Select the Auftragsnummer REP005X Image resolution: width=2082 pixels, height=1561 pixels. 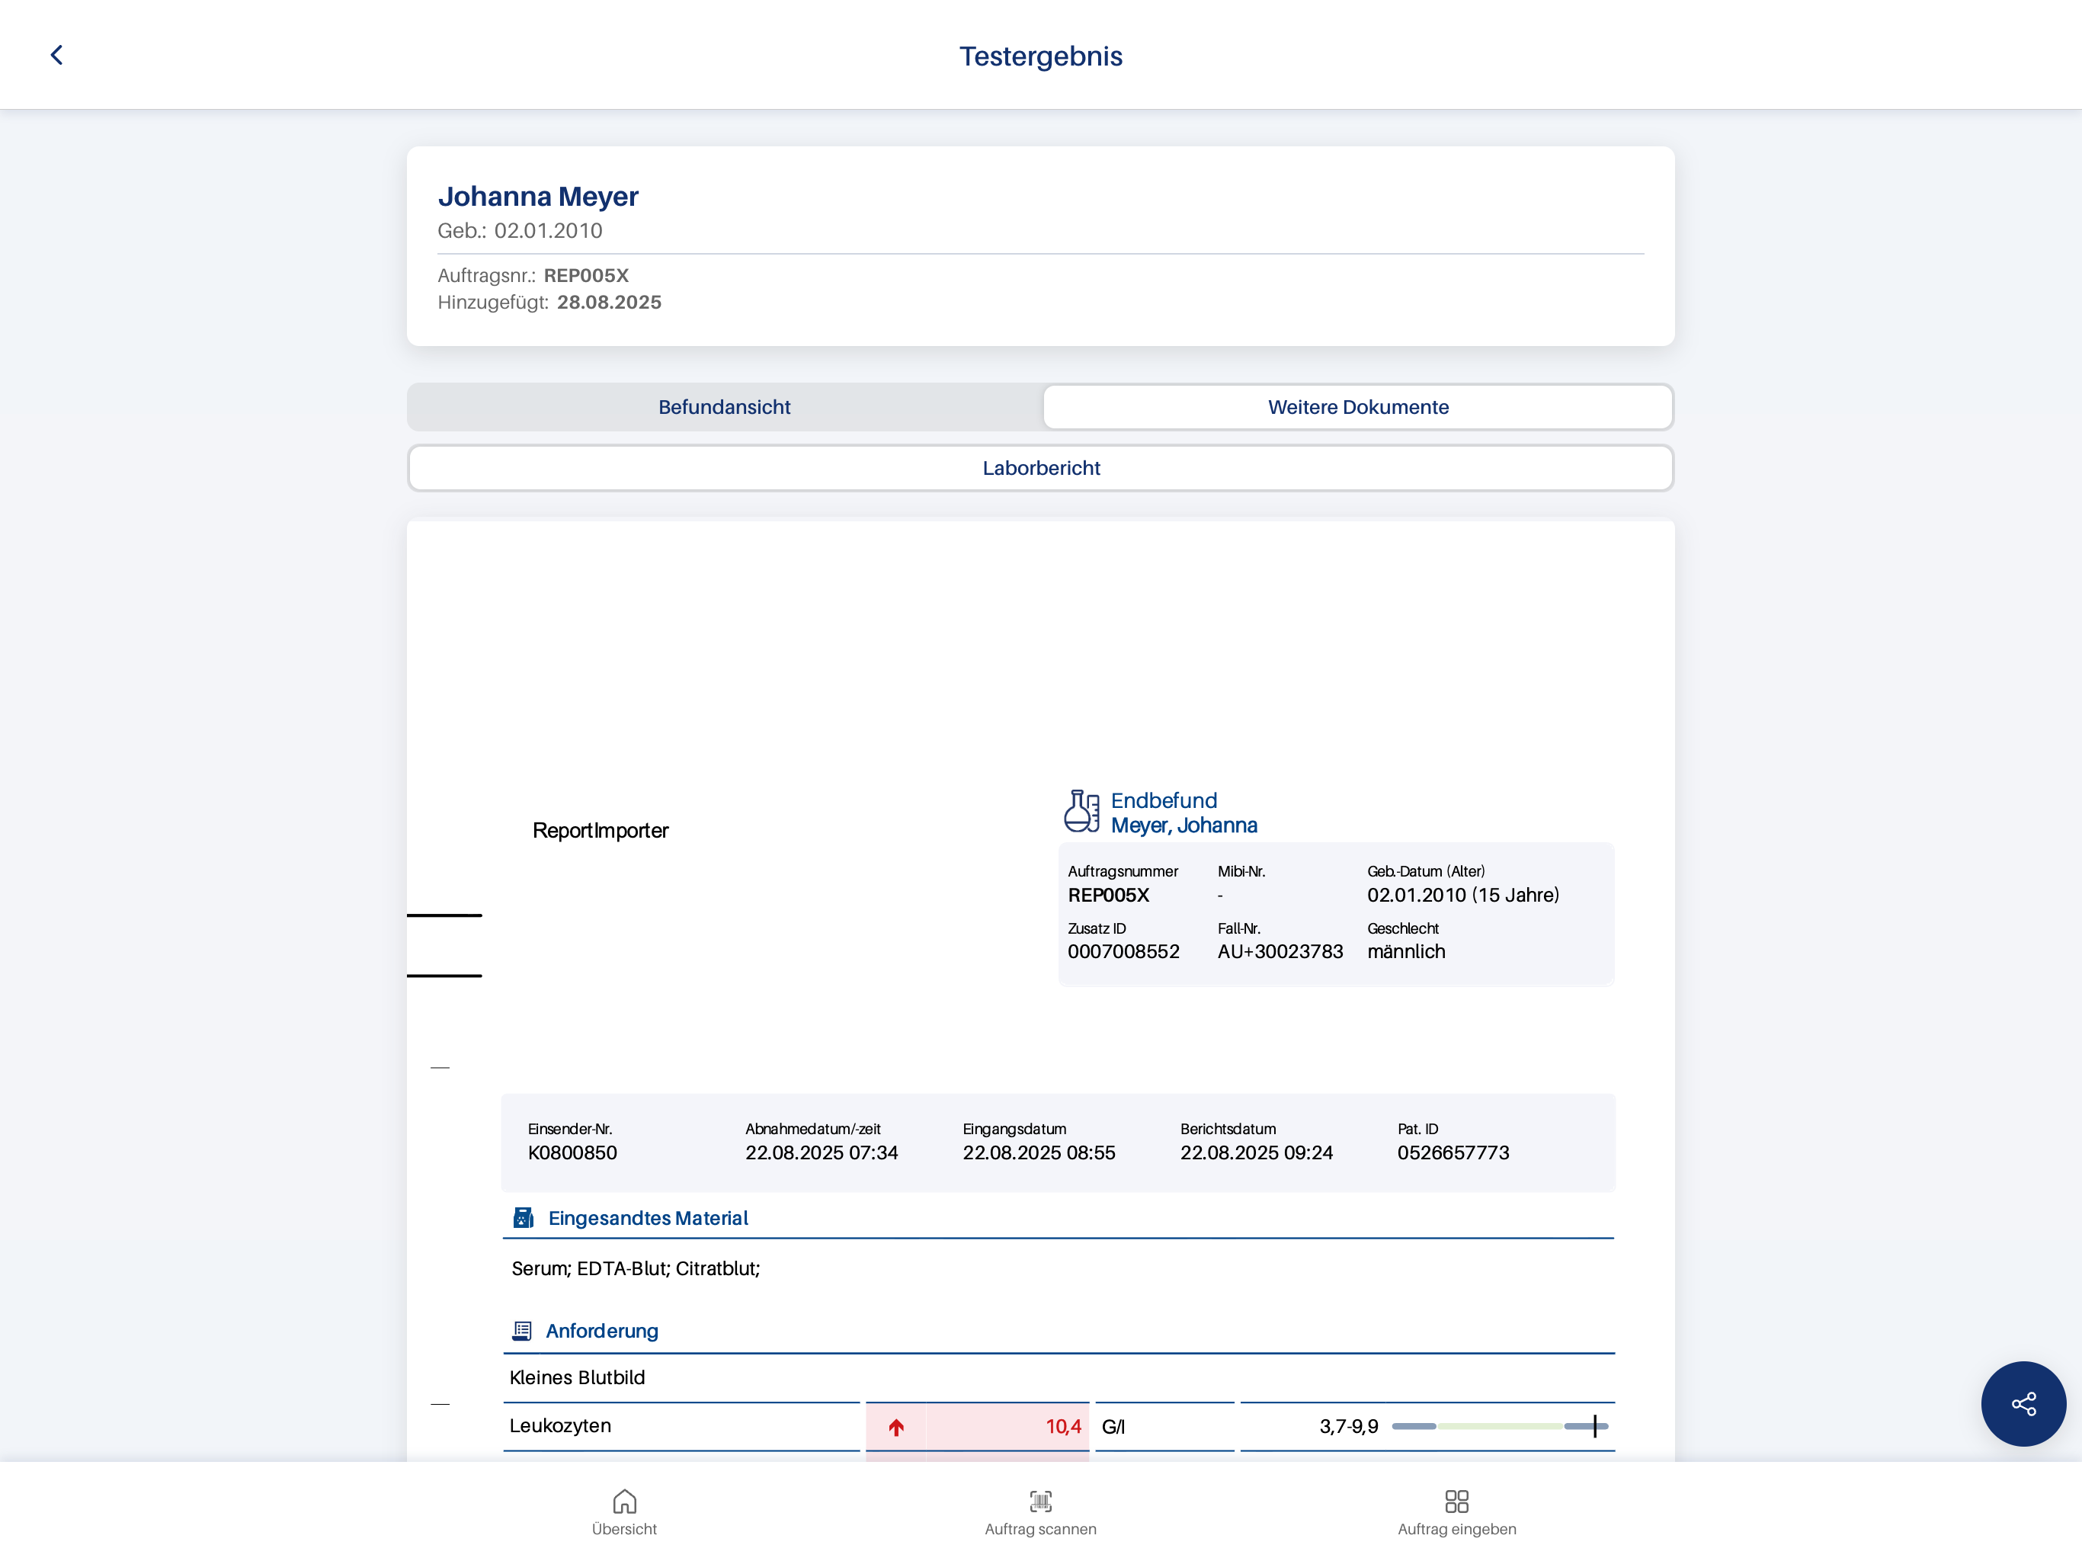pyautogui.click(x=1109, y=896)
